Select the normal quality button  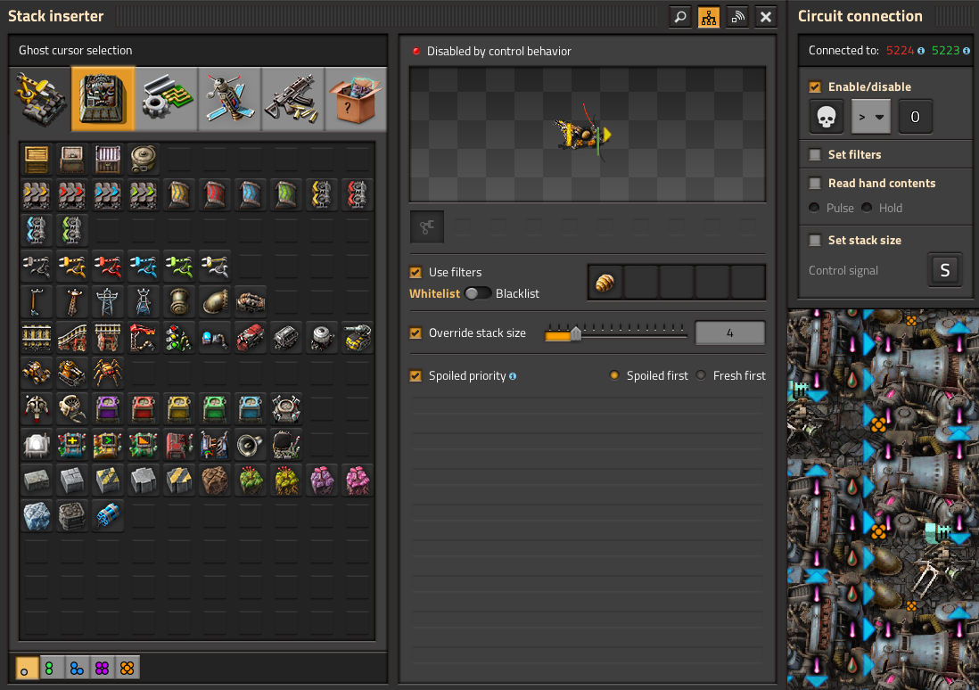(27, 668)
